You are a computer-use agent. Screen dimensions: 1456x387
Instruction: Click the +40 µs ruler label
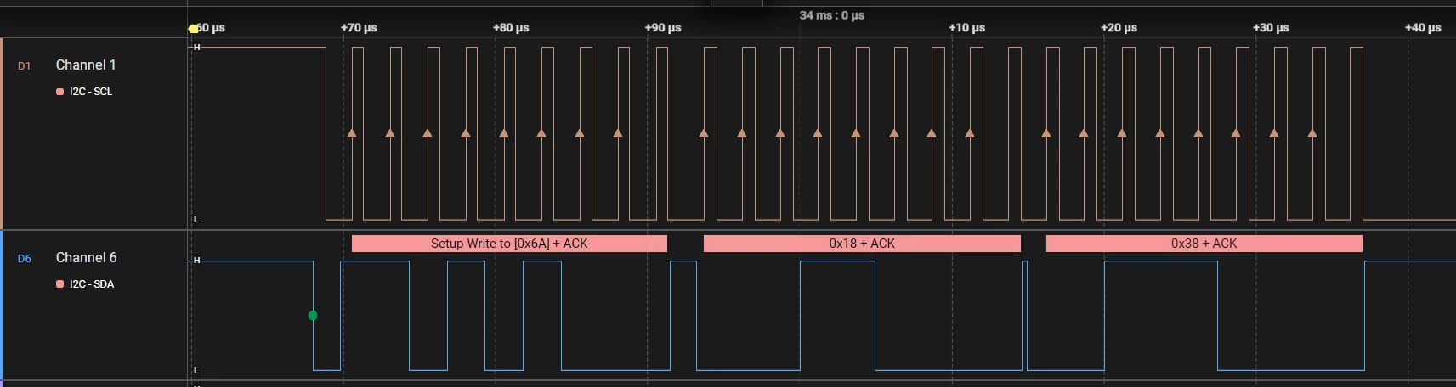[x=1423, y=28]
